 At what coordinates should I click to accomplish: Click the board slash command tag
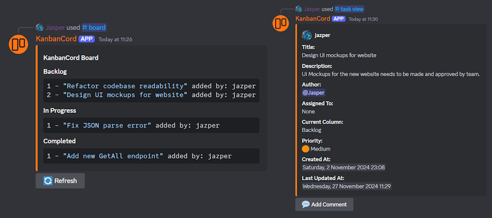[x=94, y=27]
